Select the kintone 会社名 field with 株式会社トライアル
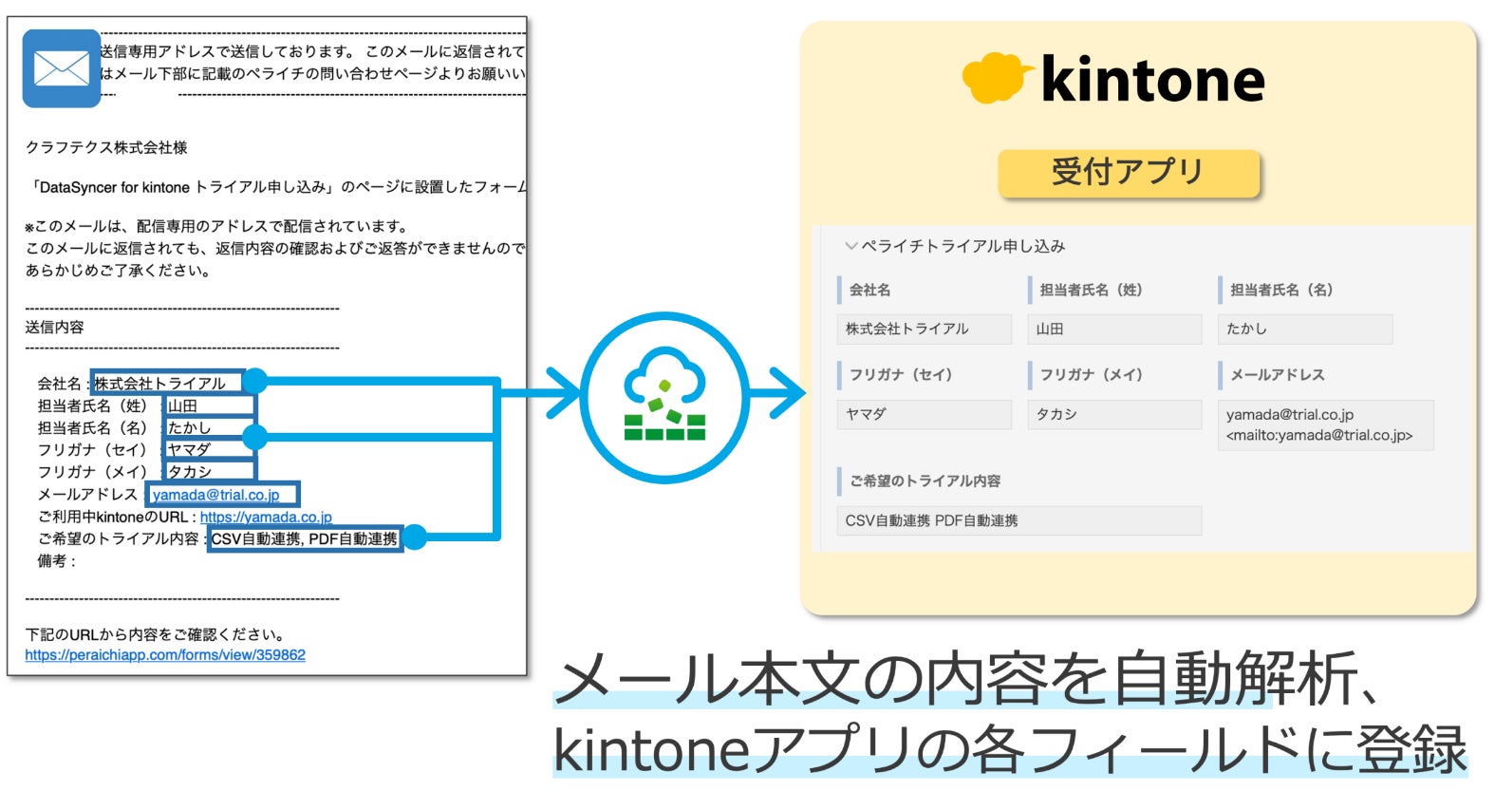Screen dimensions: 1495x791 click(925, 329)
